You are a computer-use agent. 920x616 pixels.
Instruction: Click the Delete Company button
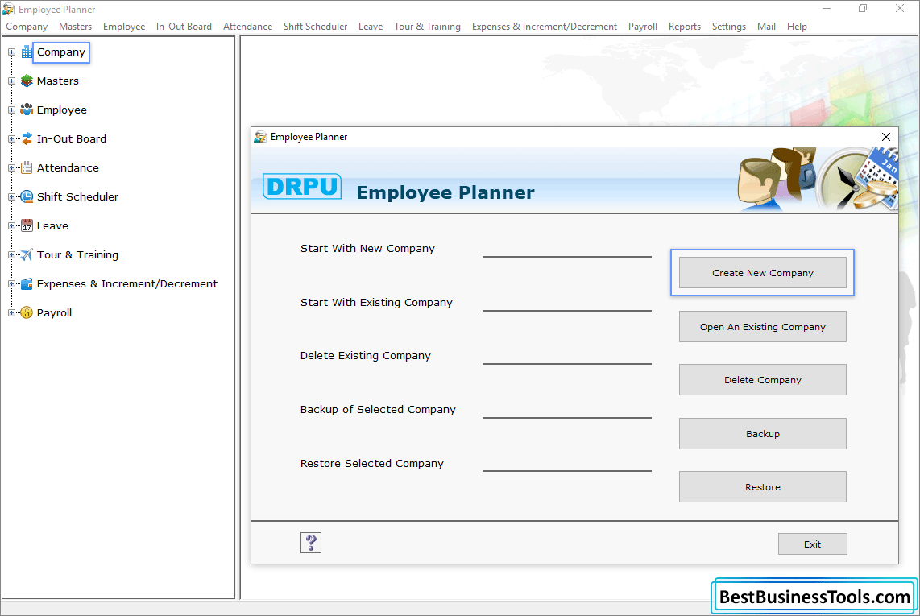[x=763, y=380]
